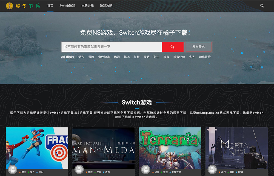Click the orange site logo icon
Viewport: 274px width, 176px height.
click(9, 6)
